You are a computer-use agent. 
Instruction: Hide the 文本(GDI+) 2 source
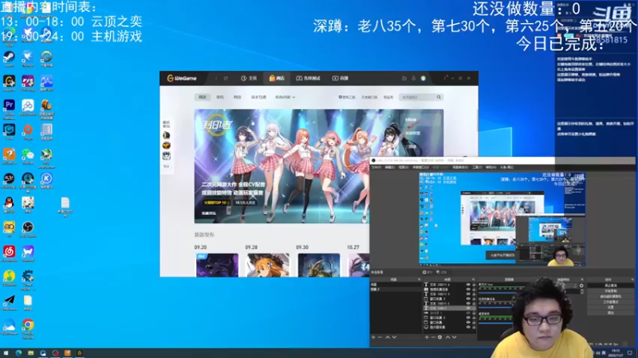click(468, 304)
